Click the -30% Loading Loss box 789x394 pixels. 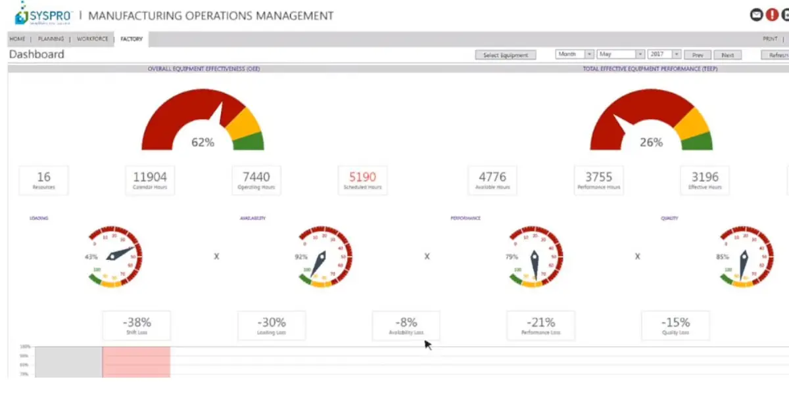(272, 326)
